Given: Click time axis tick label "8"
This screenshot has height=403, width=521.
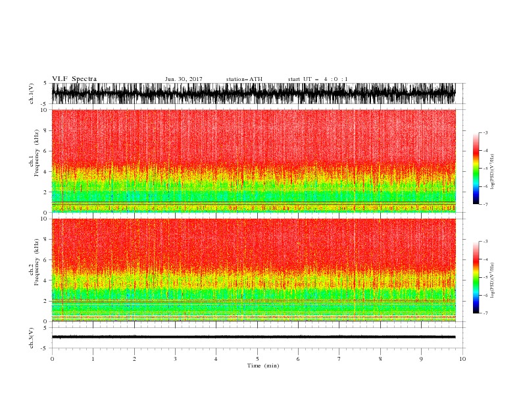Looking at the screenshot, I should (x=380, y=359).
